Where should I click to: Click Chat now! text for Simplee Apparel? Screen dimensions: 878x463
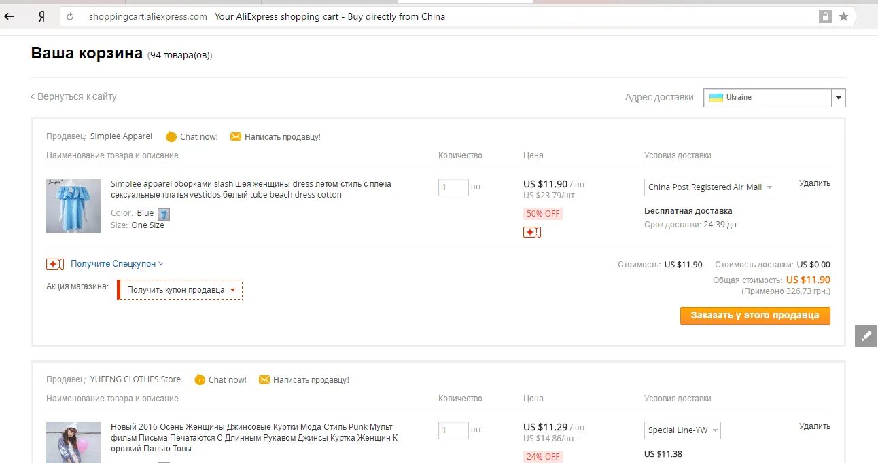click(x=199, y=136)
